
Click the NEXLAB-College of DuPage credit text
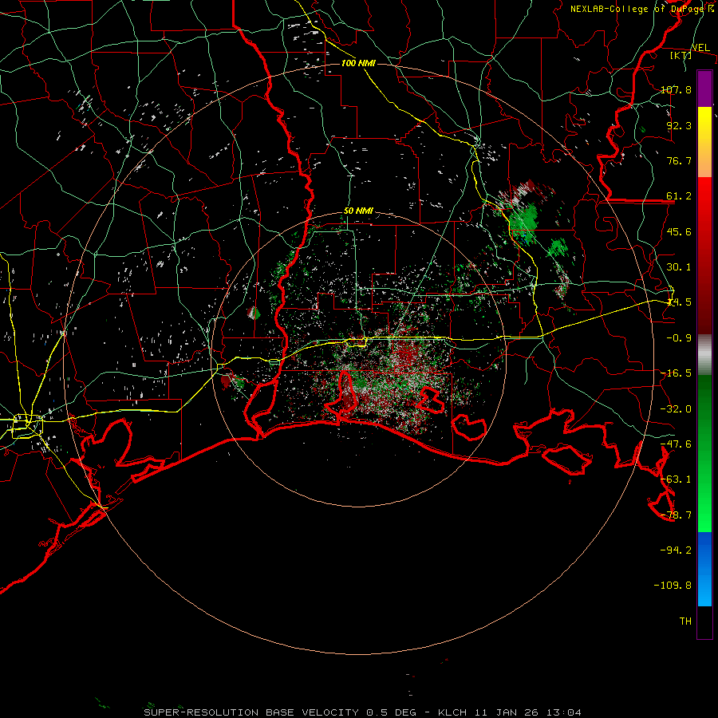(x=641, y=9)
